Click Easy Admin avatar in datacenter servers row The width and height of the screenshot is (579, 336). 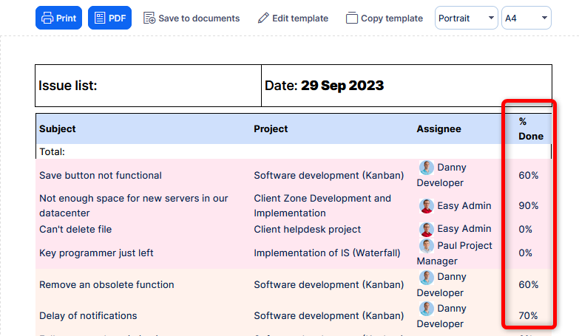point(427,206)
